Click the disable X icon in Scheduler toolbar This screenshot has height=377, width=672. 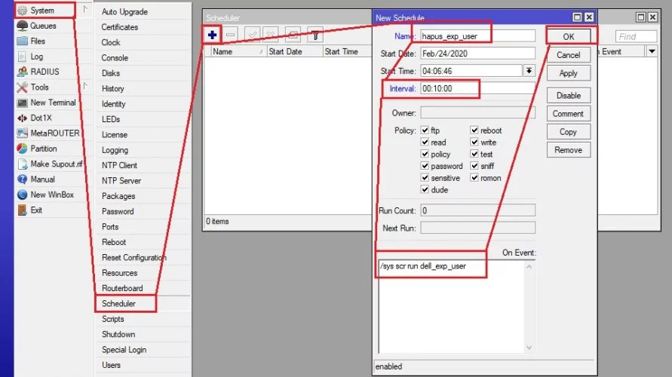pos(271,35)
